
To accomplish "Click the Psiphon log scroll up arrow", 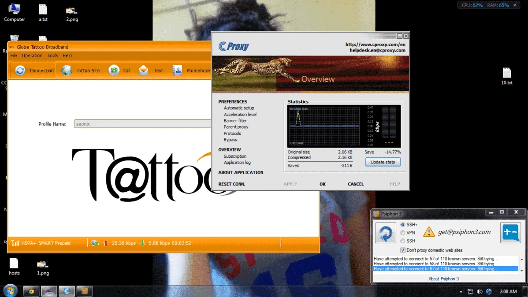I will [x=521, y=259].
